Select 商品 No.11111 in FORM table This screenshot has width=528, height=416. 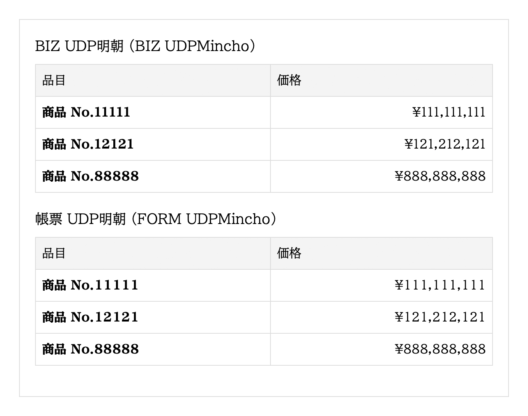(x=90, y=285)
